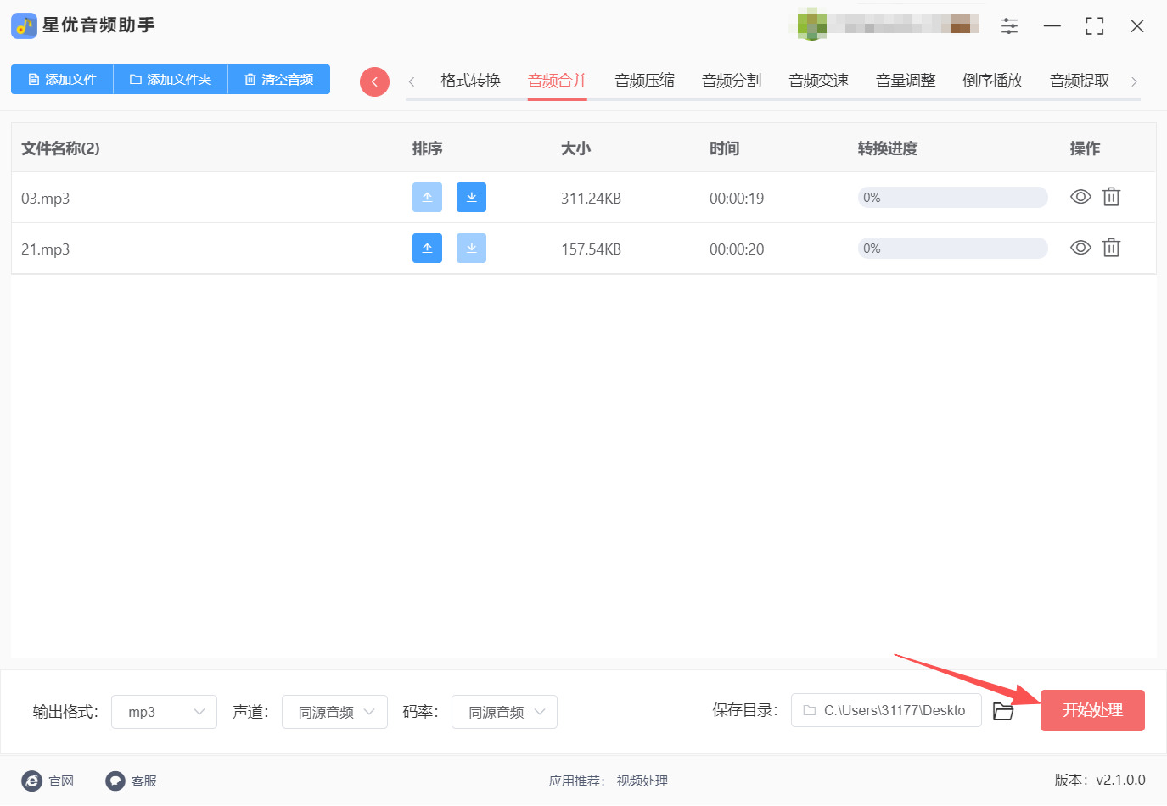Expand the 码率 dropdown
1167x806 pixels.
[x=504, y=712]
